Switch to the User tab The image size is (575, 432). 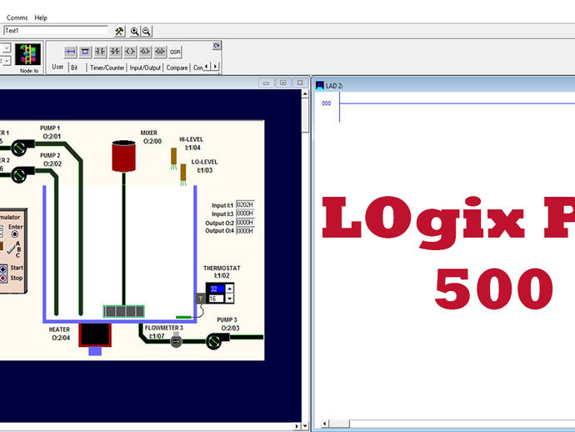click(58, 67)
